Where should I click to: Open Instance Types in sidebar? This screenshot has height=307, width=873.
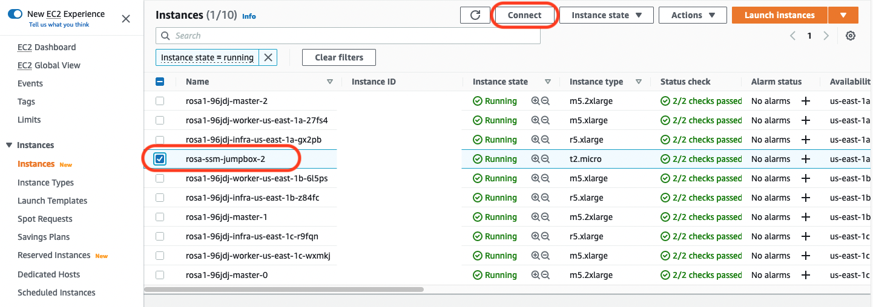45,183
